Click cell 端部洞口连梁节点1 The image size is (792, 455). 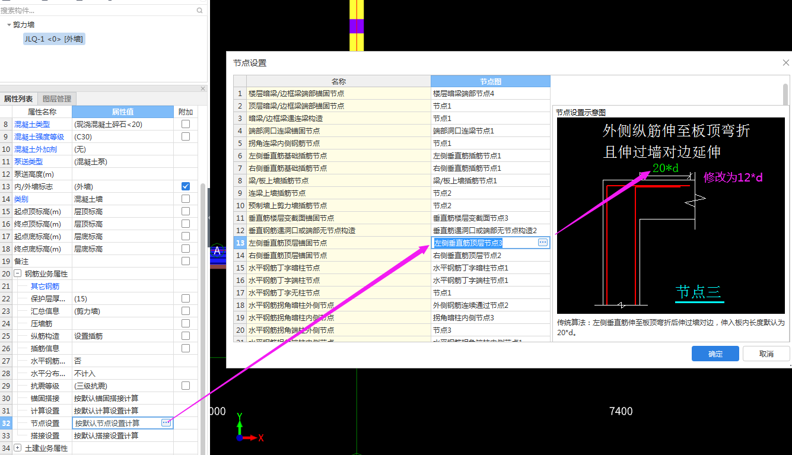pyautogui.click(x=491, y=131)
